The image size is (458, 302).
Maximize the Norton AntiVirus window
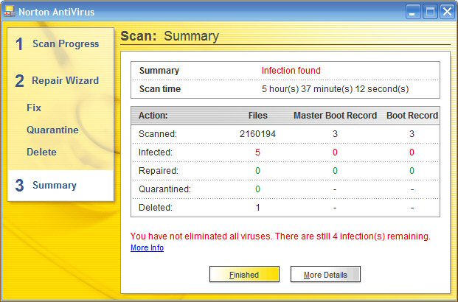point(430,12)
